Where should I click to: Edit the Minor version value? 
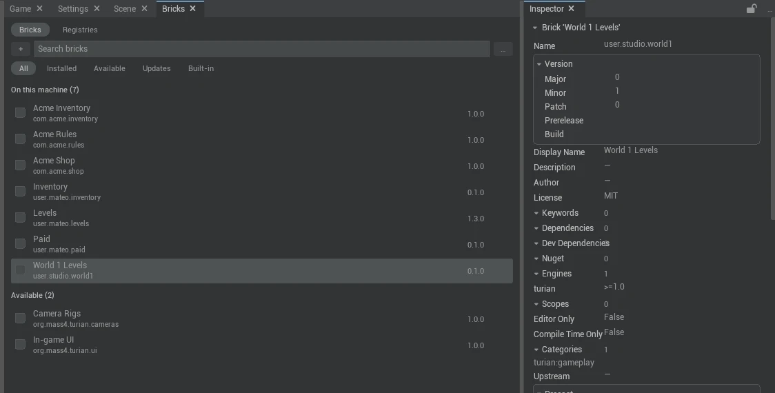[617, 91]
